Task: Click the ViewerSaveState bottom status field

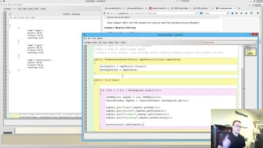Action: point(147,136)
